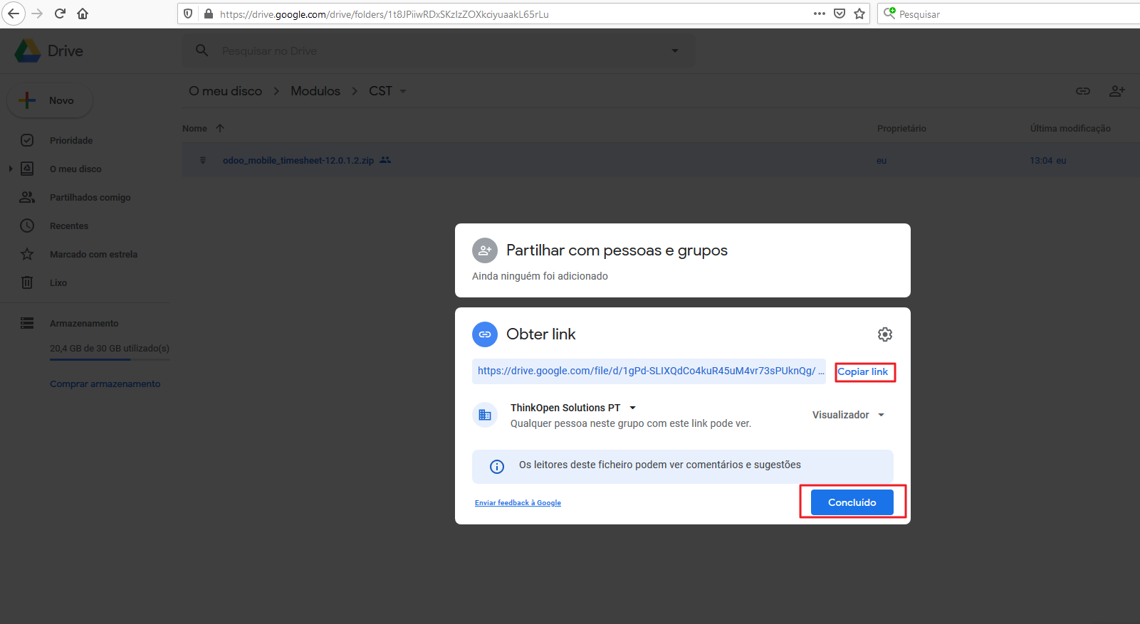
Task: Click the share person-add icon in toolbar
Action: tap(1117, 91)
